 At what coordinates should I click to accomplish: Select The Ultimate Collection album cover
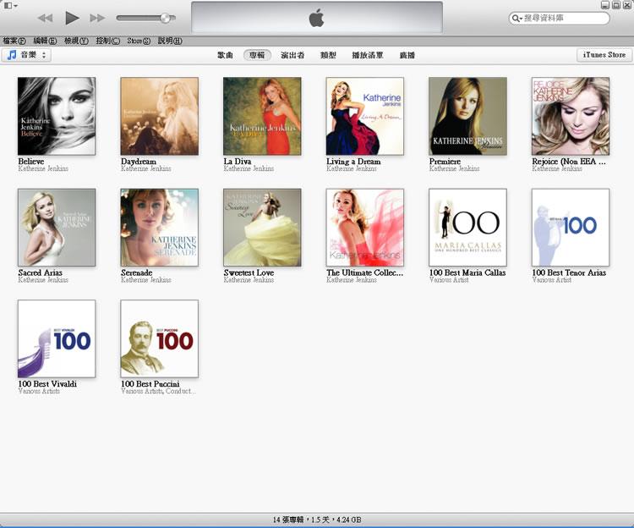(x=364, y=228)
